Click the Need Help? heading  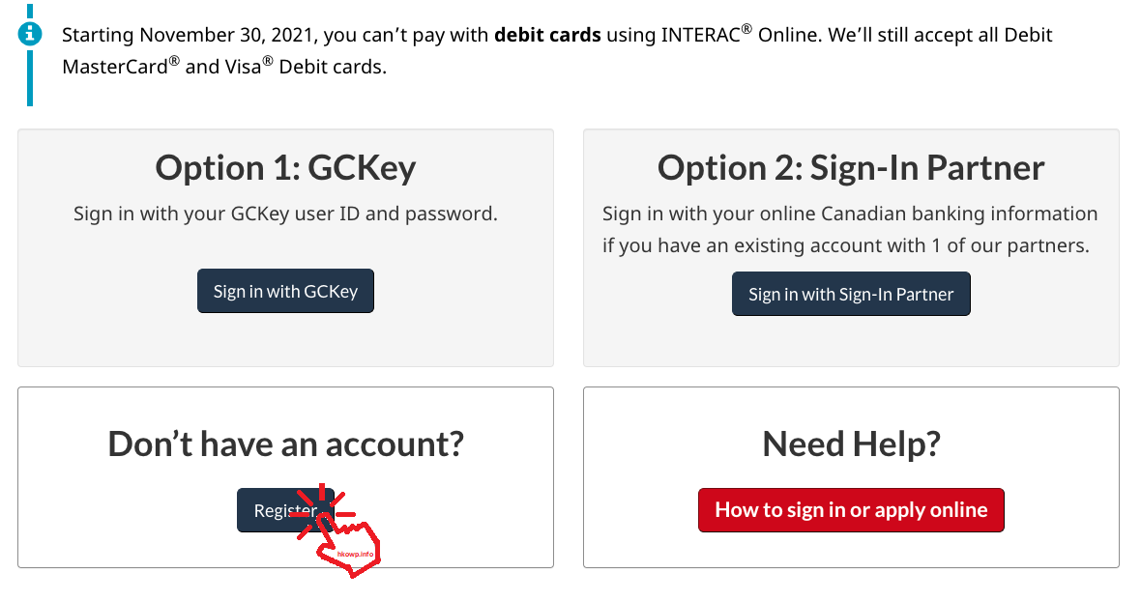click(x=851, y=444)
